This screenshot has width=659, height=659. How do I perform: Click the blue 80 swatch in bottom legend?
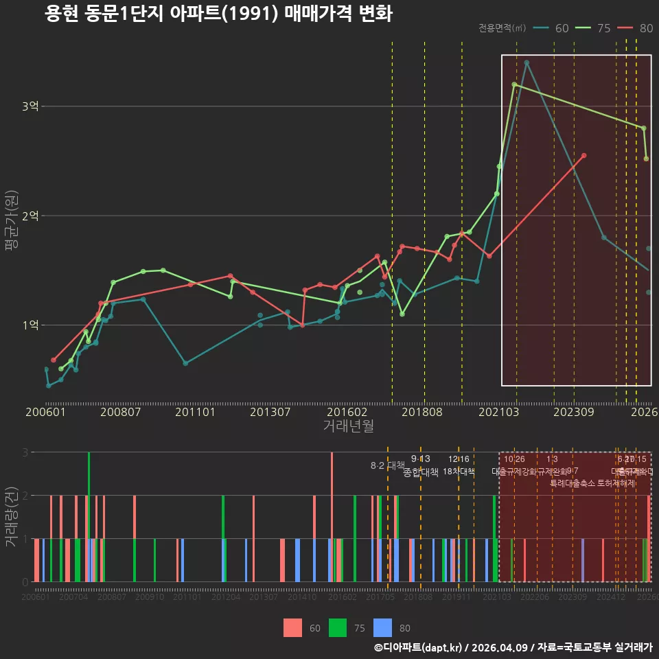382,628
